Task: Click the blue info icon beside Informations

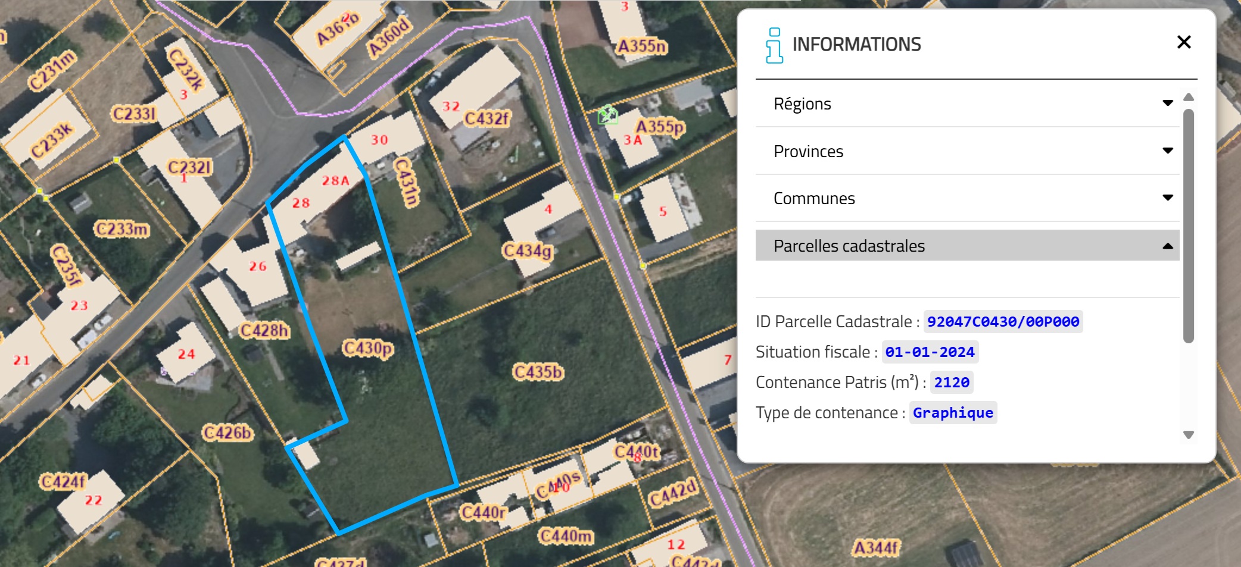Action: point(774,45)
